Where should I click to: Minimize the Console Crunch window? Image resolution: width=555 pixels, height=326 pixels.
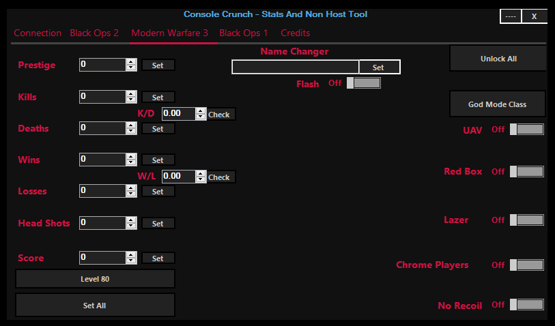point(511,16)
